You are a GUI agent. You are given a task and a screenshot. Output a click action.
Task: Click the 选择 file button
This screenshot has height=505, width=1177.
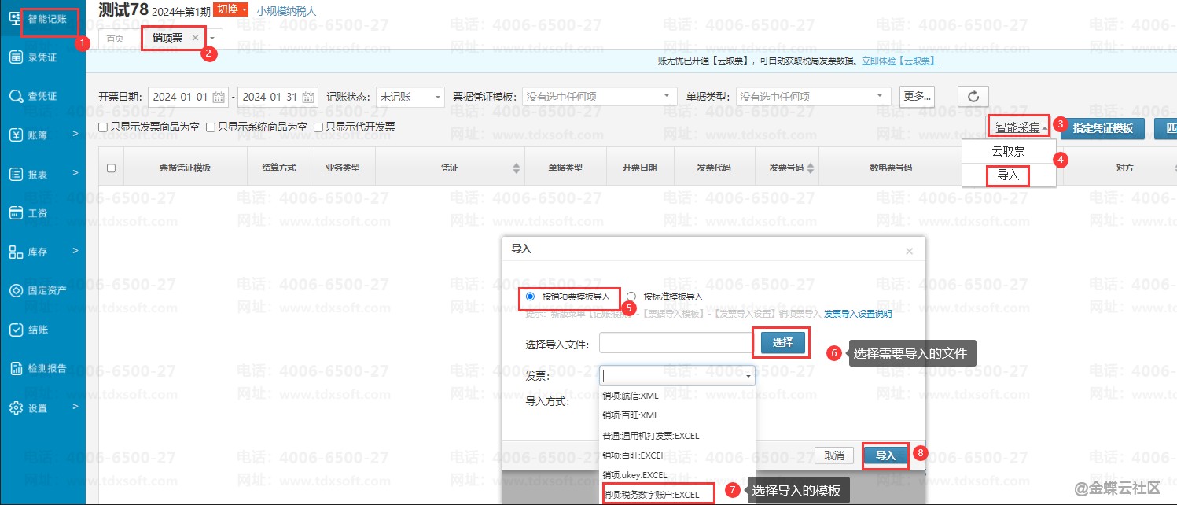pyautogui.click(x=782, y=344)
